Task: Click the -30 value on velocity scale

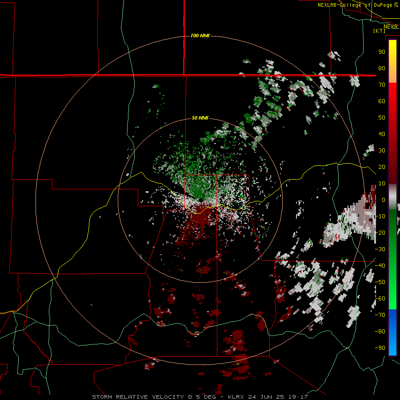Action: [x=380, y=249]
